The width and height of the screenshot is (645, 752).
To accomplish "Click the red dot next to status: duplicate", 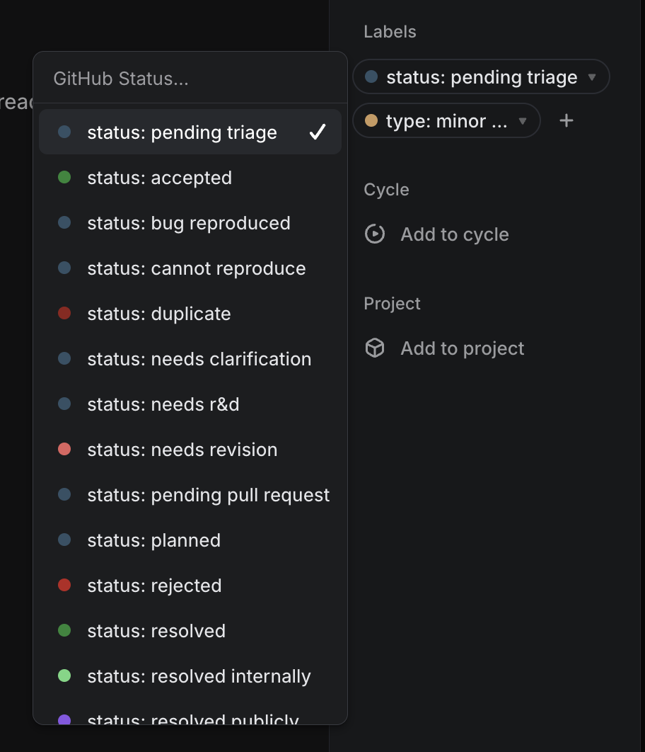I will (64, 313).
